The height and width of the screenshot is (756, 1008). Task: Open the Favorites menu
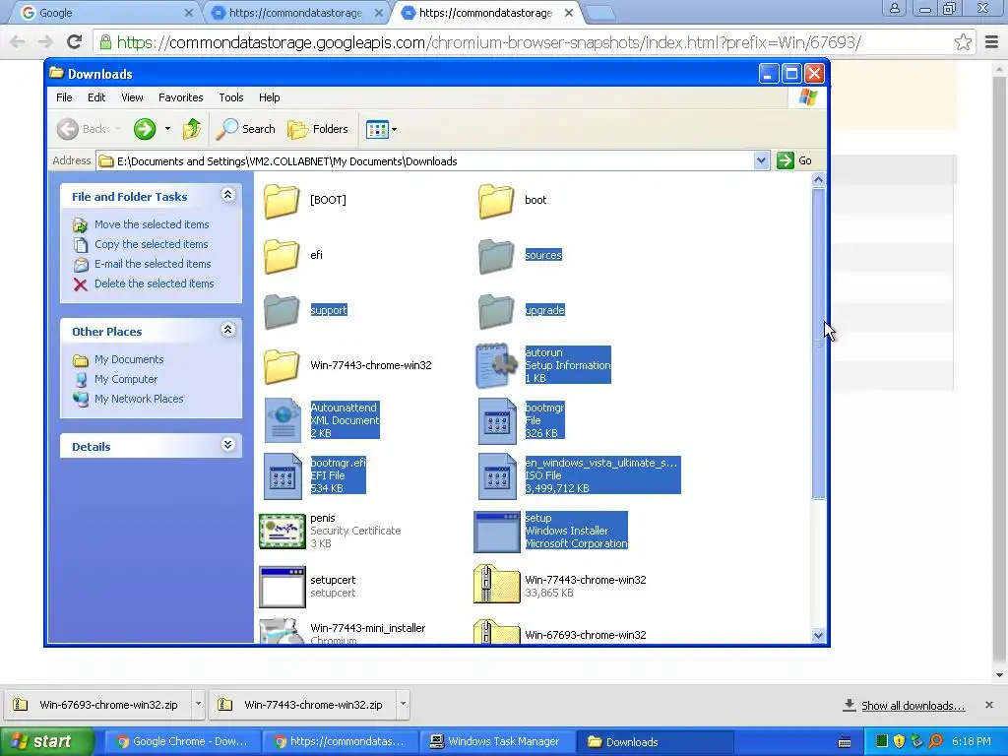pyautogui.click(x=181, y=97)
